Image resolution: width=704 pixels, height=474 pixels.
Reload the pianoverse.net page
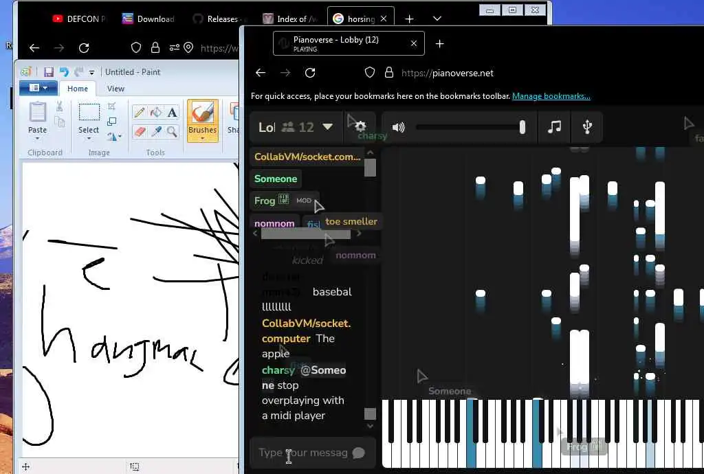[x=310, y=73]
